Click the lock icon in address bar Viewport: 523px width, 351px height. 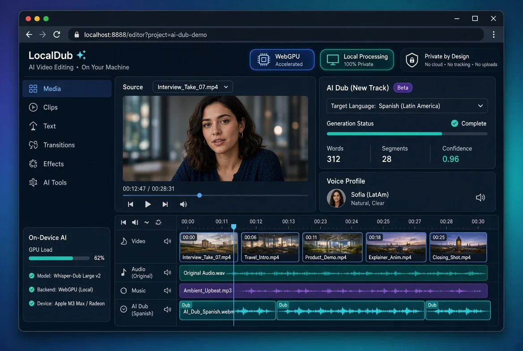[x=77, y=35]
